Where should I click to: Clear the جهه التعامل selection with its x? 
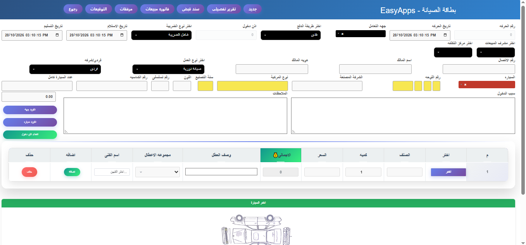tap(342, 34)
